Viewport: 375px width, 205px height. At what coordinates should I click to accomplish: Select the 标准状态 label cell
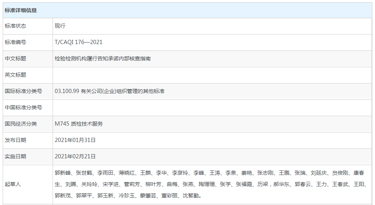coord(28,26)
